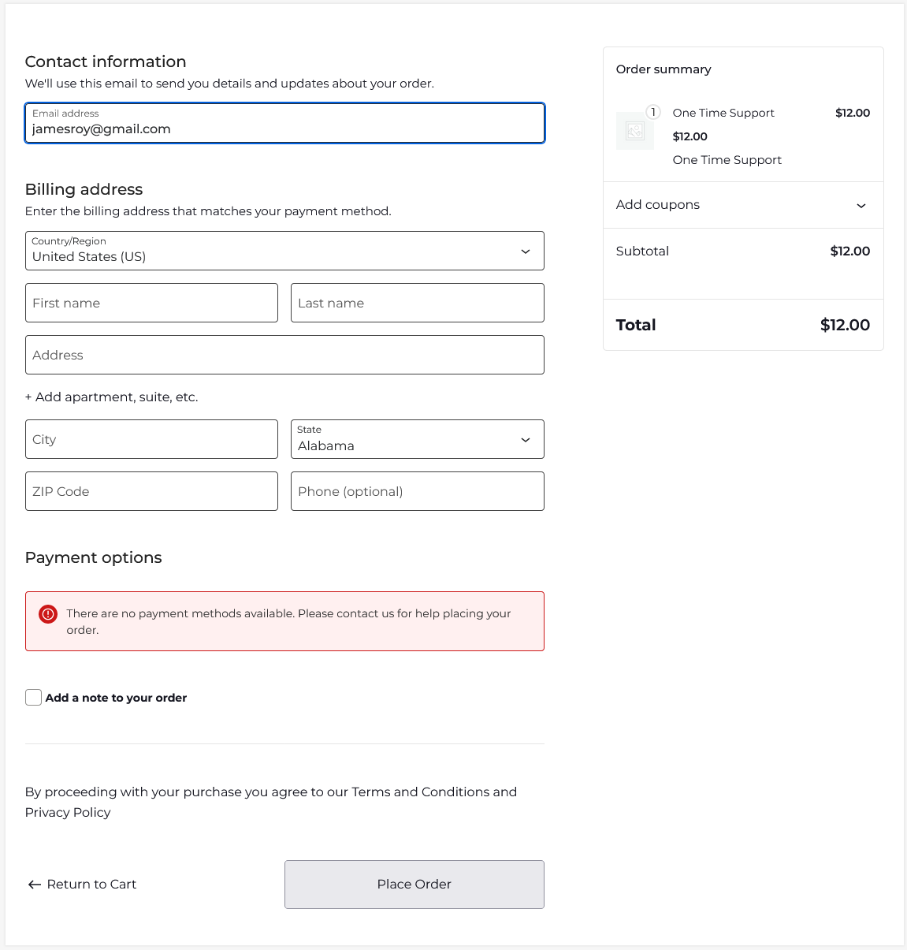907x950 pixels.
Task: Enable the Add a note checkbox
Action: coord(33,698)
